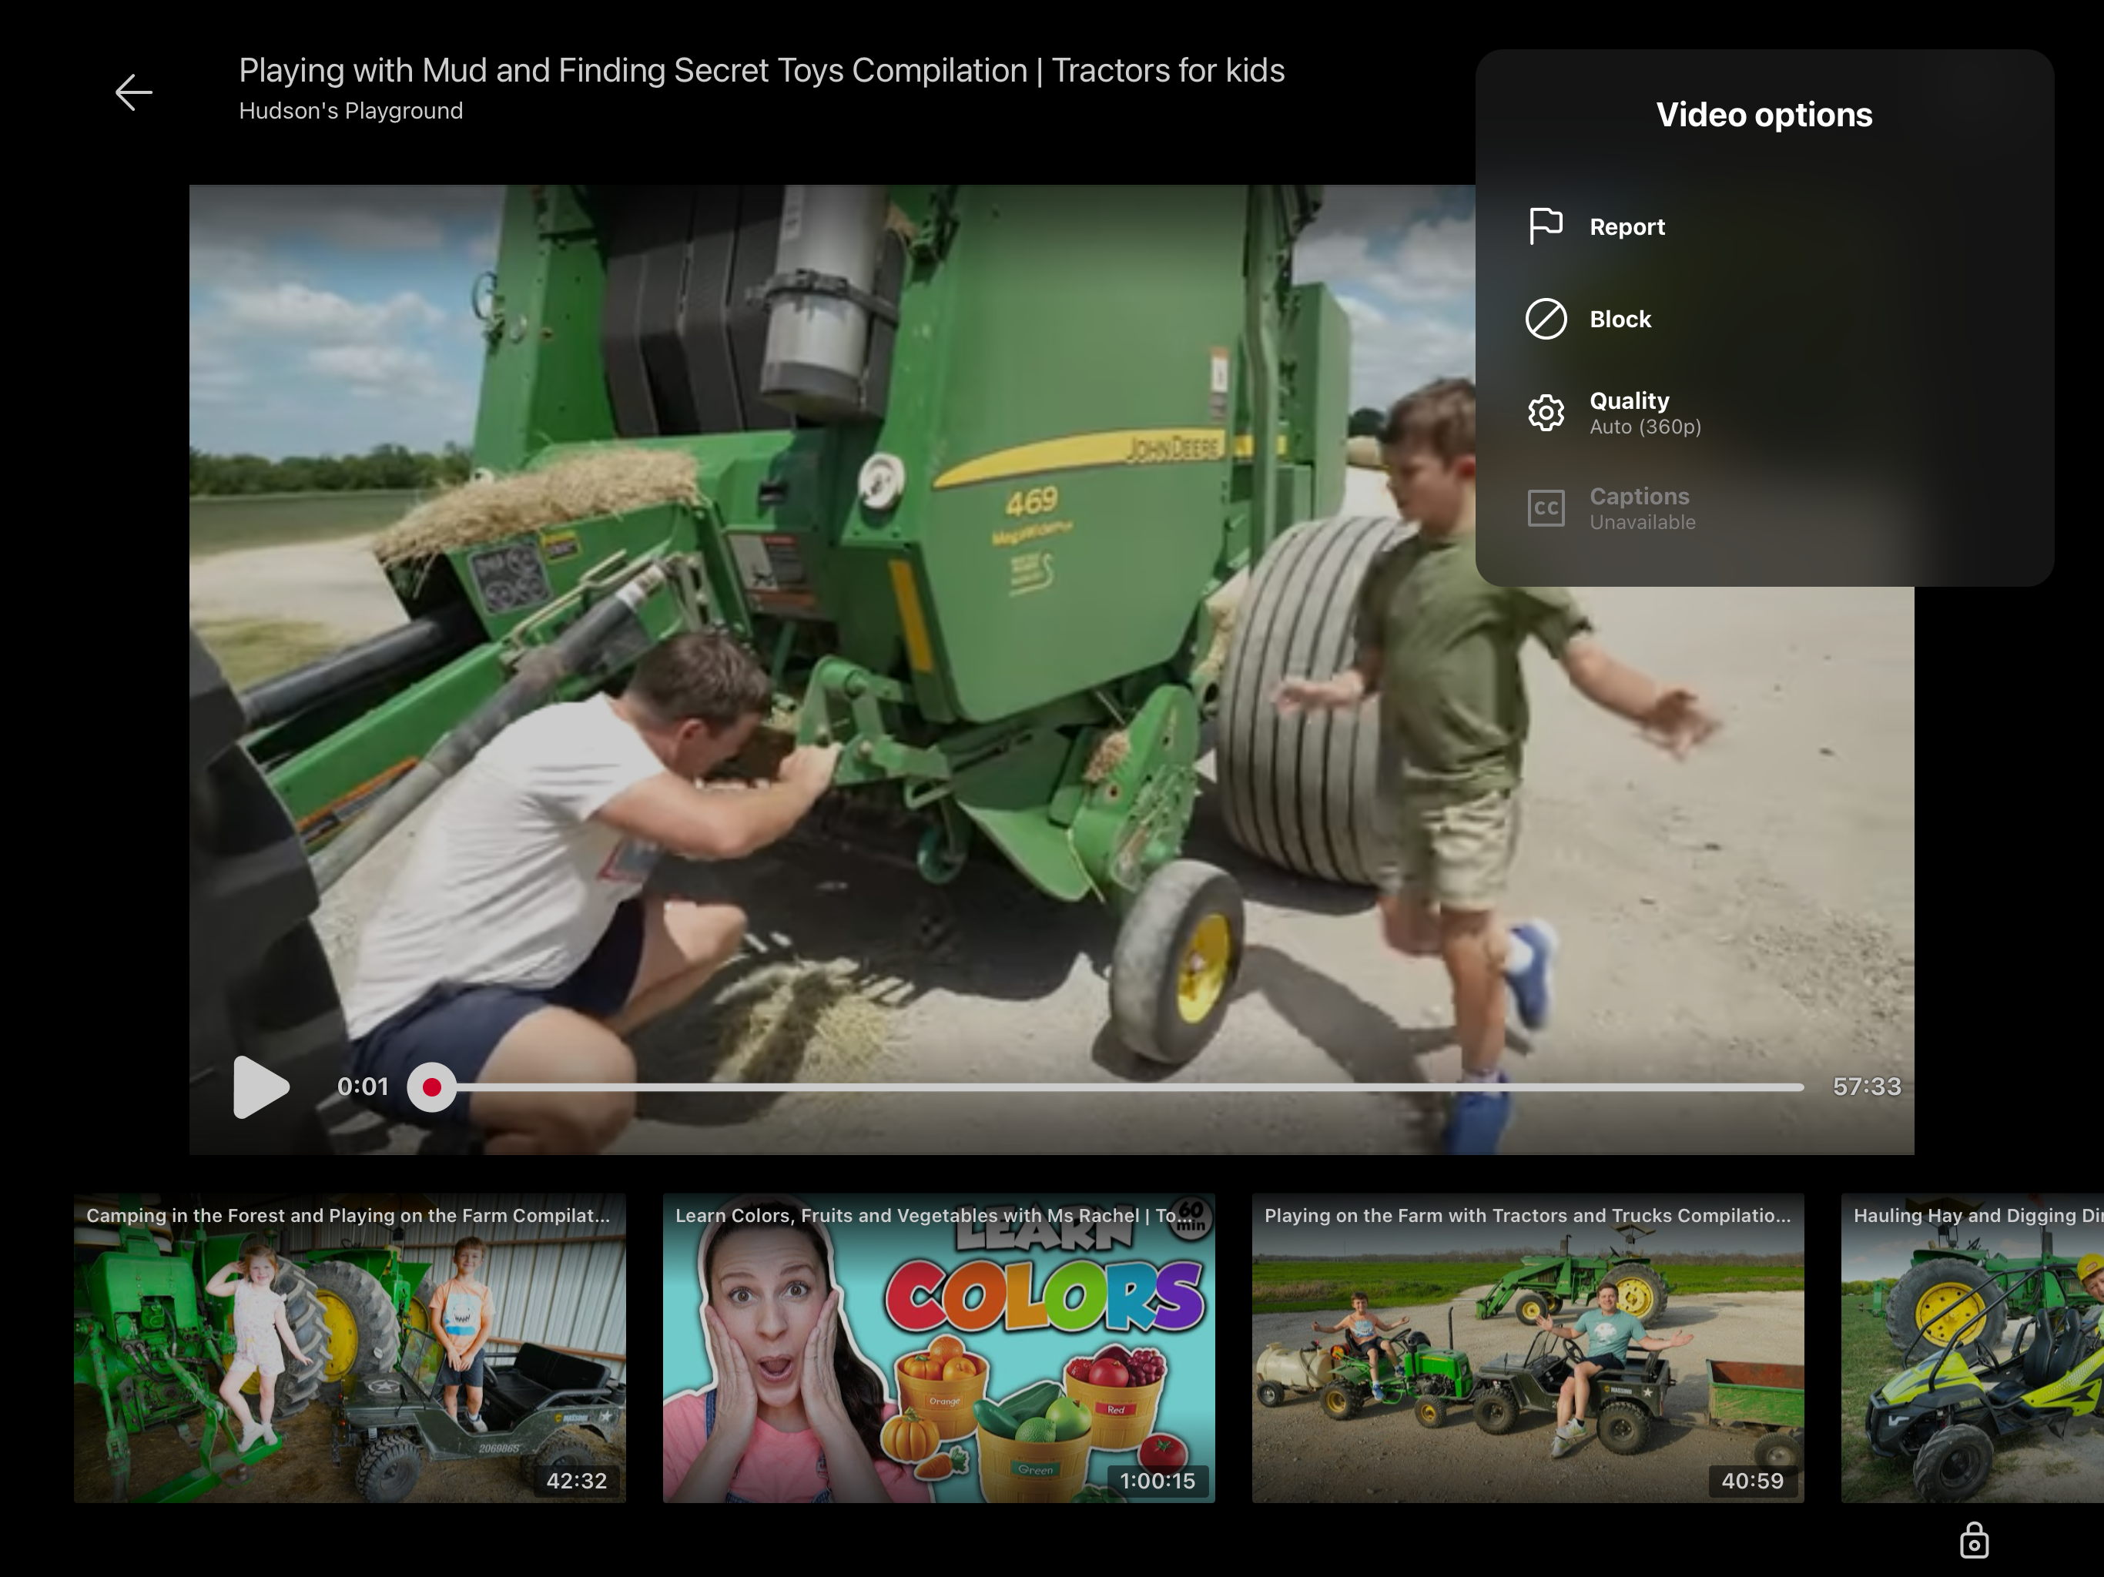Open Playing on the Farm Tractors video
The image size is (2104, 1577).
point(1526,1349)
